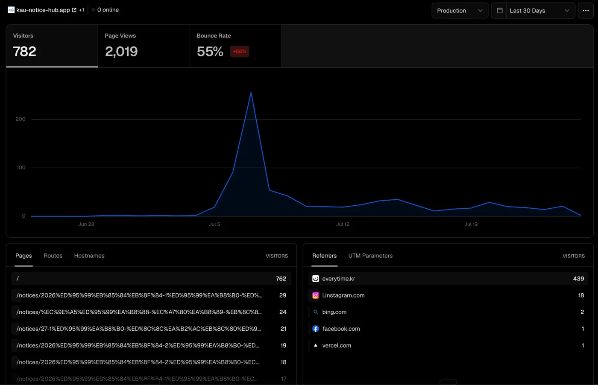Open the Last 30 Days range dropdown

coord(539,11)
